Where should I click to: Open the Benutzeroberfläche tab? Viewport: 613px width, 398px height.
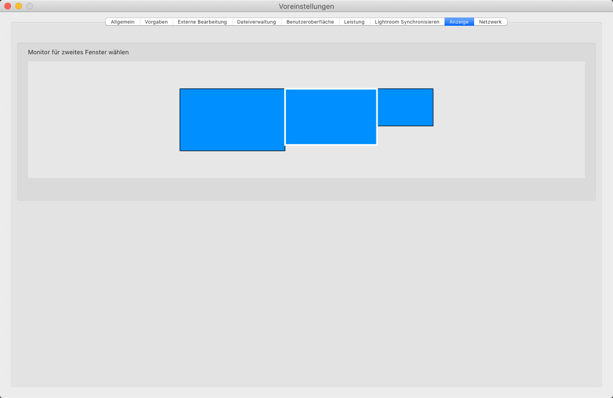click(310, 22)
